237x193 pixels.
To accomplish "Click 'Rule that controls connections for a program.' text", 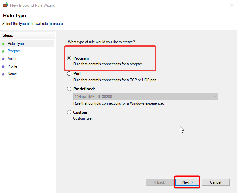I will click(x=109, y=64).
